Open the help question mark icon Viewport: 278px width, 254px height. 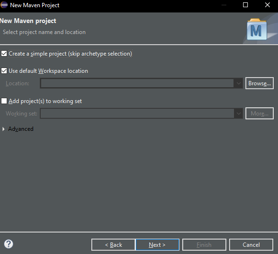[9, 244]
